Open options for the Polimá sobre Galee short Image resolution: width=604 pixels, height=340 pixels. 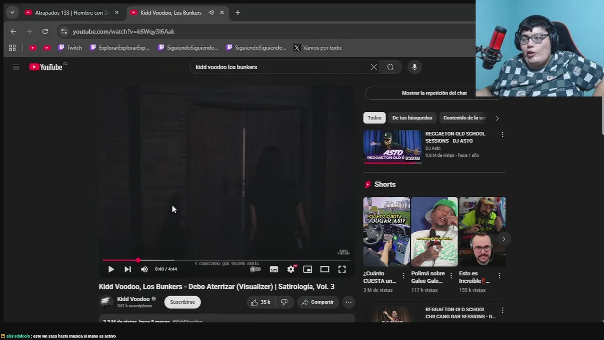(x=451, y=275)
